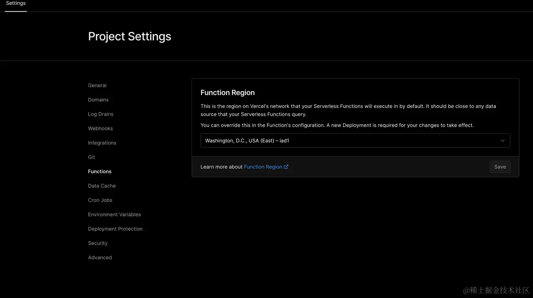Open Data Cache settings

coord(102,186)
